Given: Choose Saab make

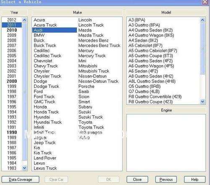Looking at the screenshot, I should pos(84,91).
